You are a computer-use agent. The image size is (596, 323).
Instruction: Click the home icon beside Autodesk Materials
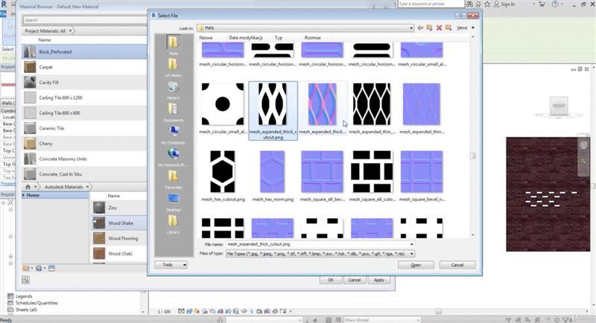pyautogui.click(x=28, y=187)
